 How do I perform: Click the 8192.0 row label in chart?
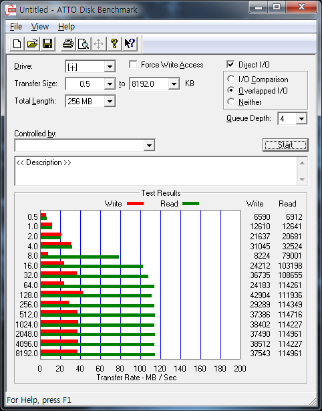click(27, 354)
